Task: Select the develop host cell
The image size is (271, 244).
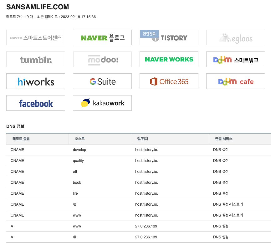Action: (79, 150)
